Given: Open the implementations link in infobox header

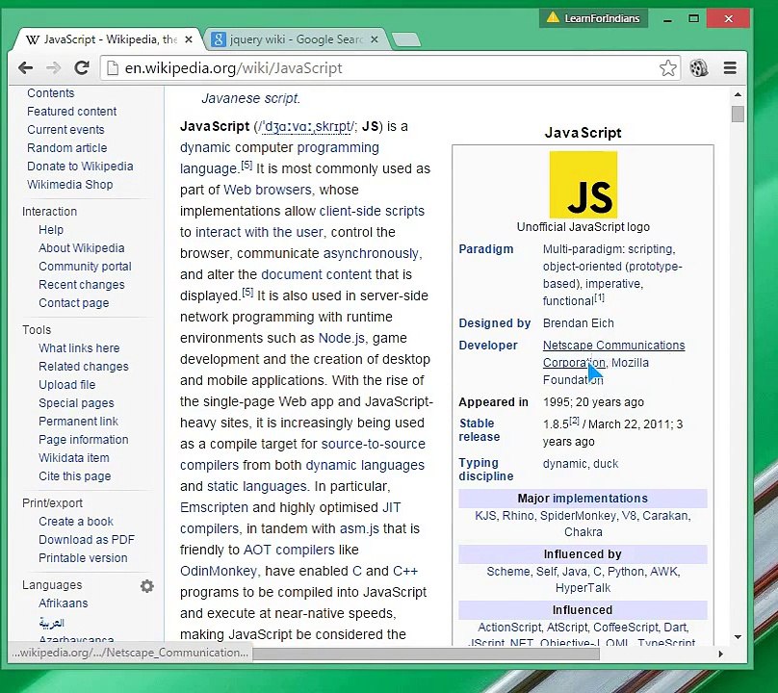Looking at the screenshot, I should pos(601,499).
